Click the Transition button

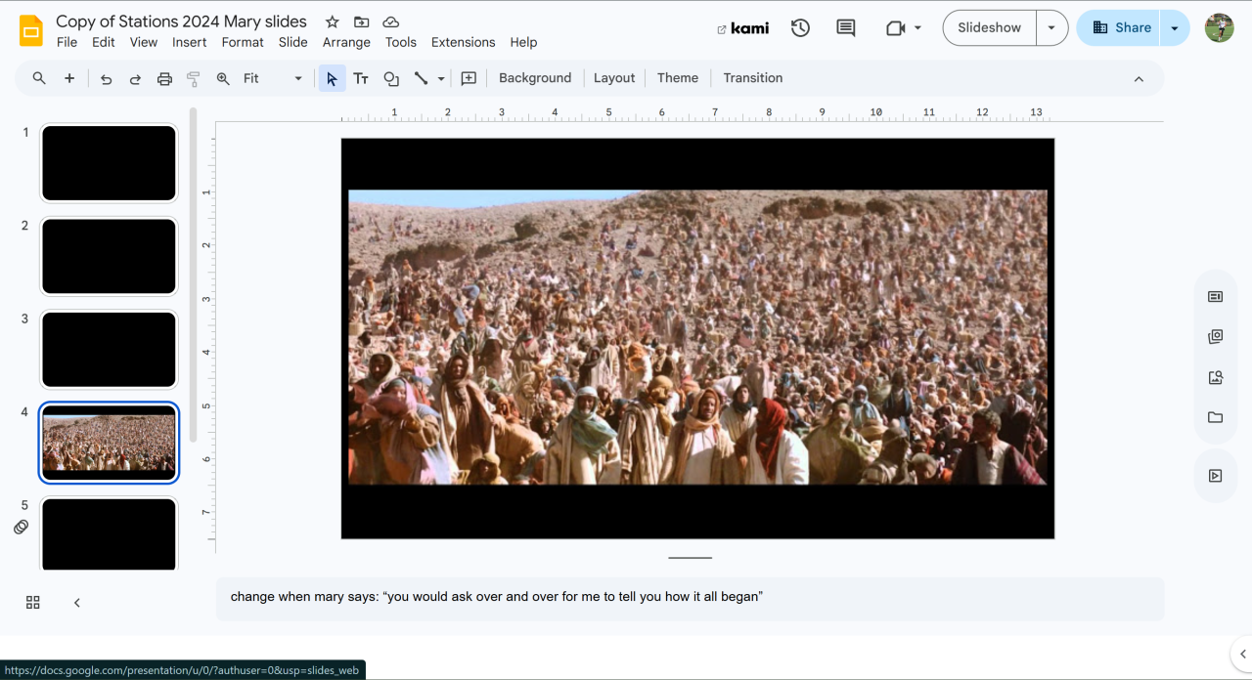click(752, 78)
